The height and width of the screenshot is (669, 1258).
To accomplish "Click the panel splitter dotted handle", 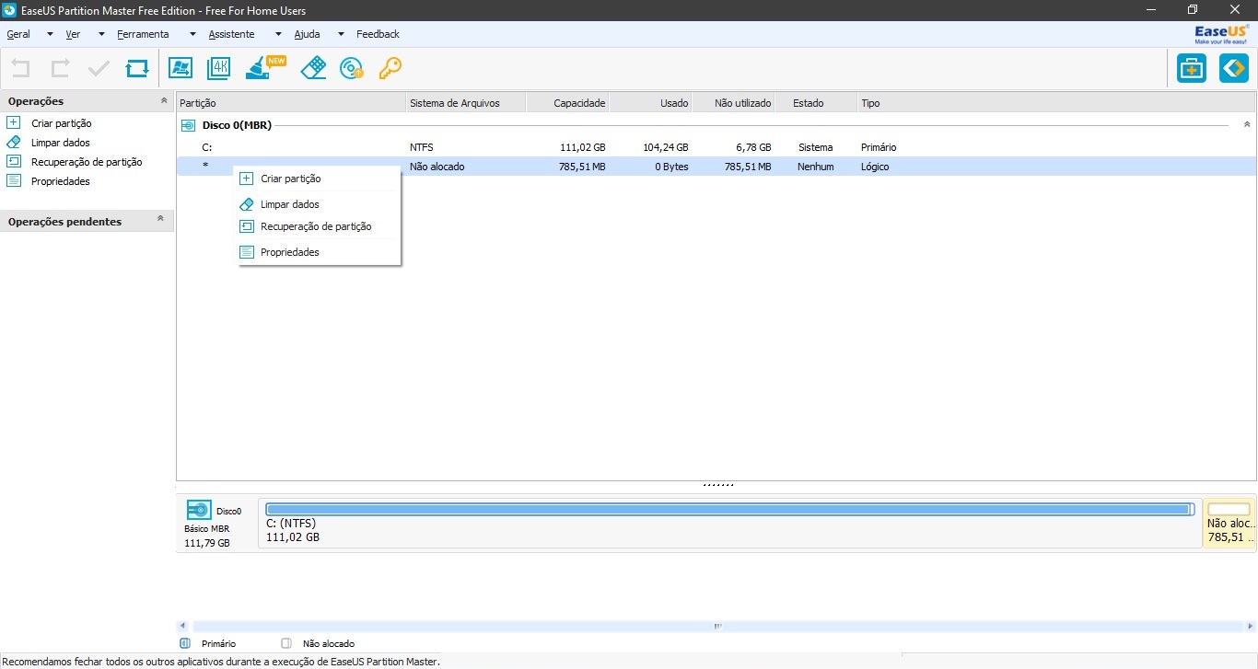I will pyautogui.click(x=717, y=484).
